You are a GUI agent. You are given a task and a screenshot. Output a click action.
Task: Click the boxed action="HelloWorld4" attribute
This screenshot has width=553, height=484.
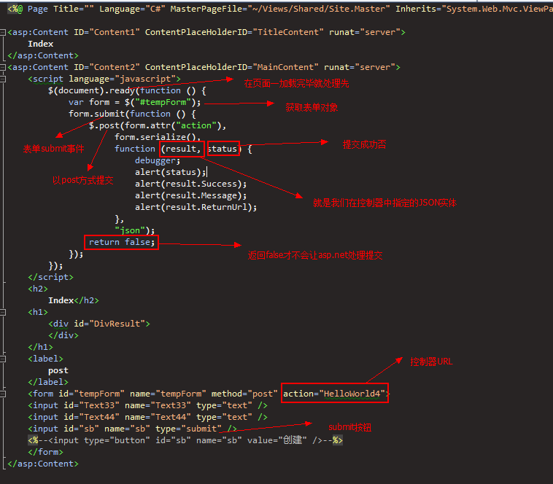coord(335,394)
